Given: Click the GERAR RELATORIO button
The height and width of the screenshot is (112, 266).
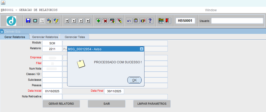Looking at the screenshot, I should [61, 104].
